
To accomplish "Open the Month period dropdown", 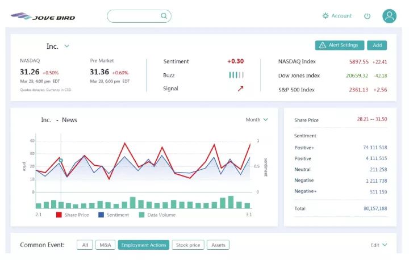I will click(257, 120).
